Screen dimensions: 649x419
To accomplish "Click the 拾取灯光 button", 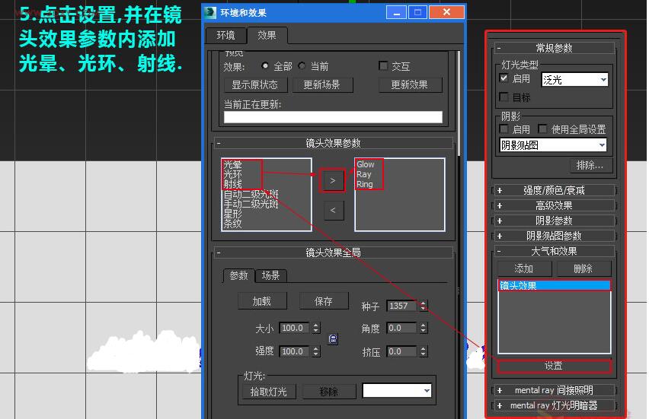I will tap(268, 392).
